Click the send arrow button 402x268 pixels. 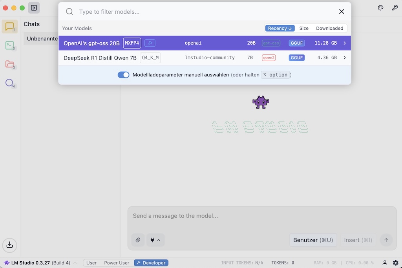[386, 240]
